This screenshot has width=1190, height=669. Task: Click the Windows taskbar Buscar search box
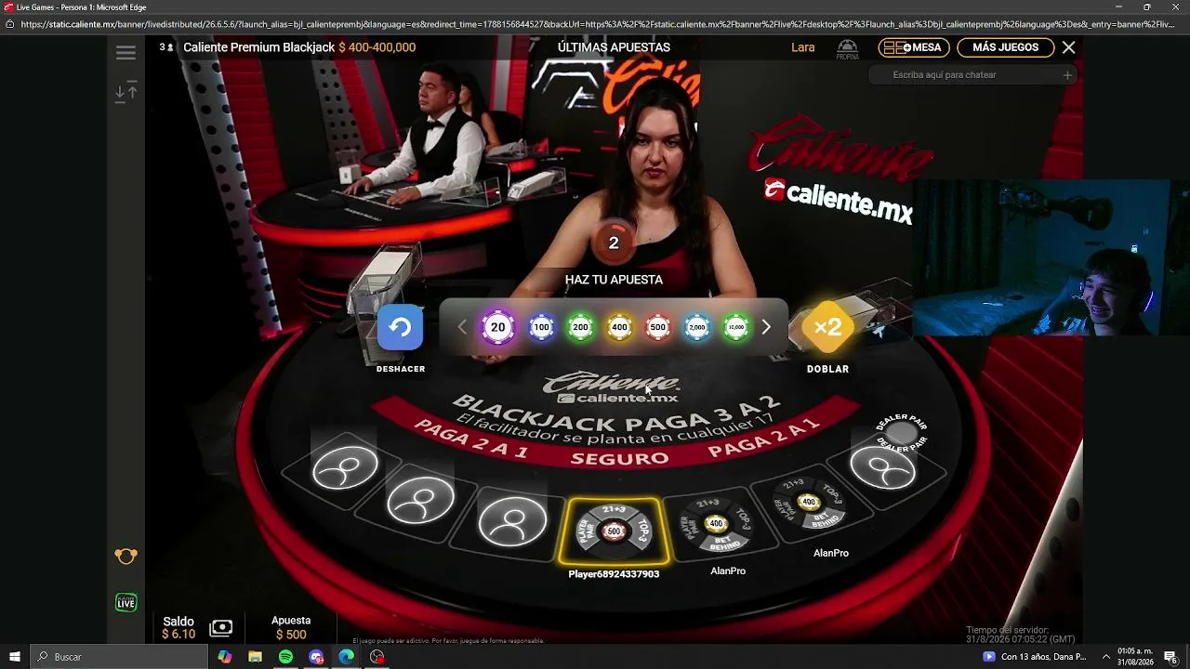pyautogui.click(x=119, y=657)
